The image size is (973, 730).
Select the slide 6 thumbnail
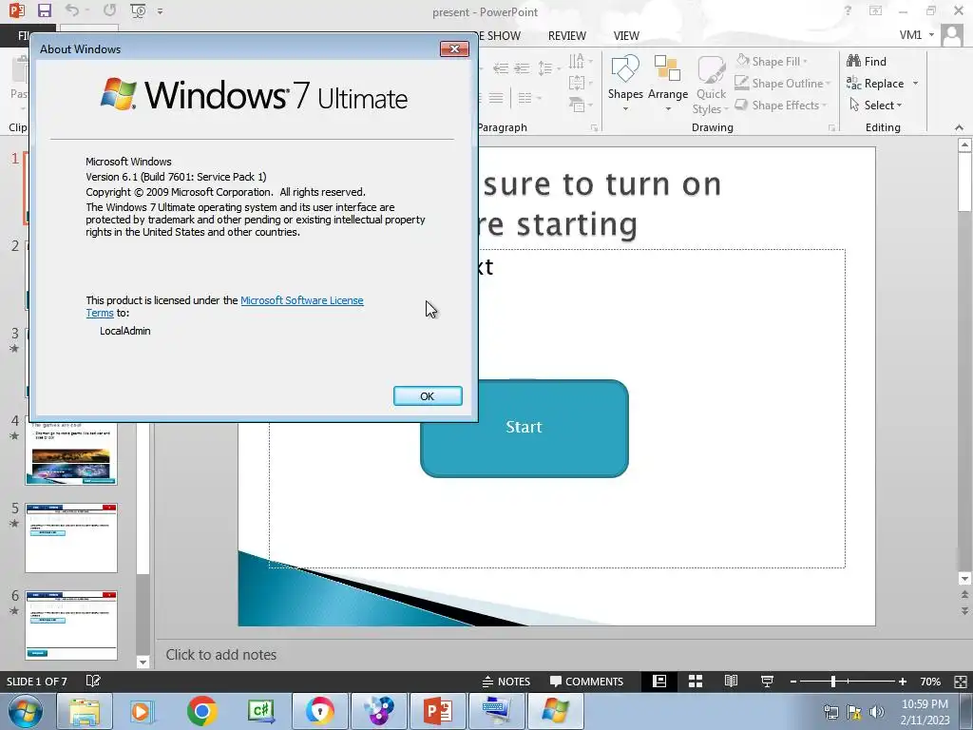pyautogui.click(x=71, y=625)
